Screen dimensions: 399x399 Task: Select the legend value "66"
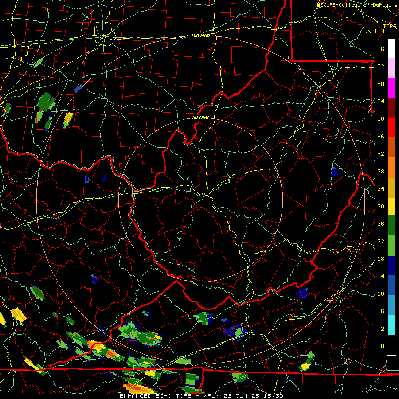pyautogui.click(x=381, y=49)
